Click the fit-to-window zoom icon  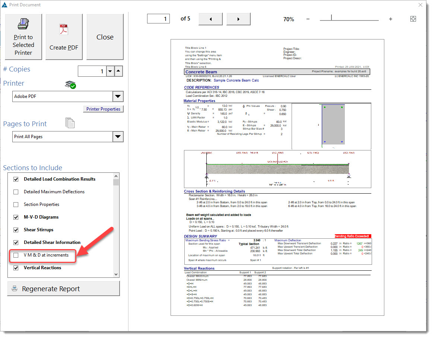click(413, 19)
